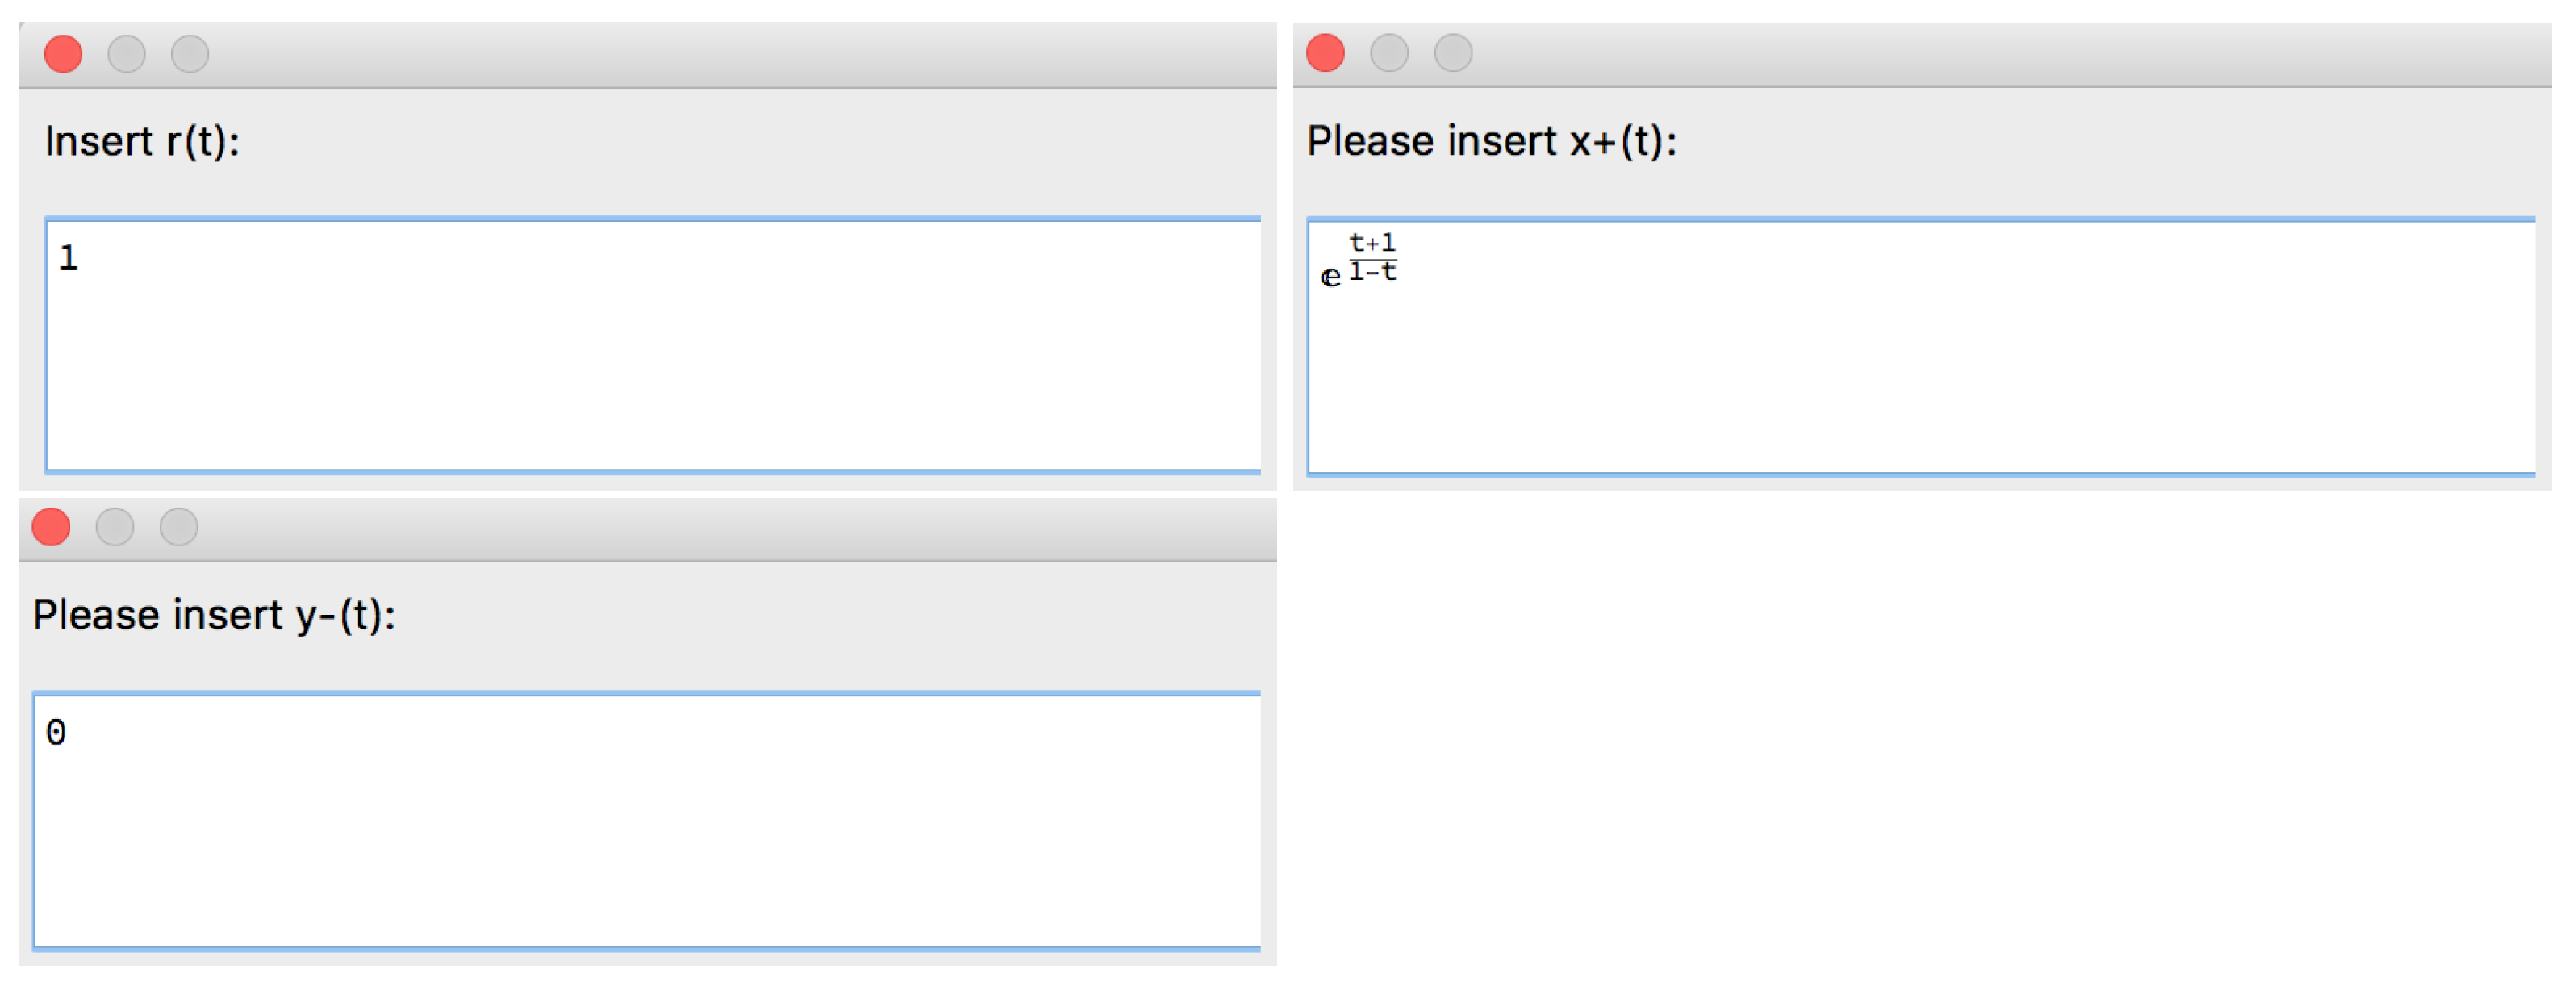The width and height of the screenshot is (2576, 982).
Task: Focus the r(t) input field
Action: tap(652, 345)
